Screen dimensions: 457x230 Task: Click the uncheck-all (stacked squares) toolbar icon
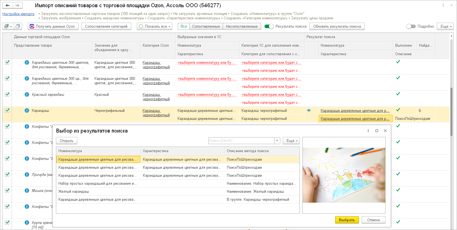[x=18, y=26]
